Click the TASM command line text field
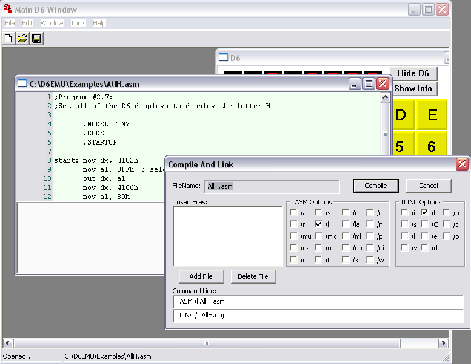The height and width of the screenshot is (364, 471). tap(317, 301)
